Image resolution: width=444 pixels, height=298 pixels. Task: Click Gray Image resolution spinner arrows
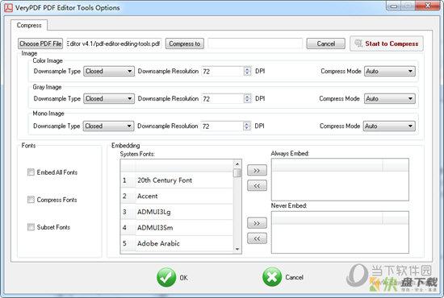247,98
